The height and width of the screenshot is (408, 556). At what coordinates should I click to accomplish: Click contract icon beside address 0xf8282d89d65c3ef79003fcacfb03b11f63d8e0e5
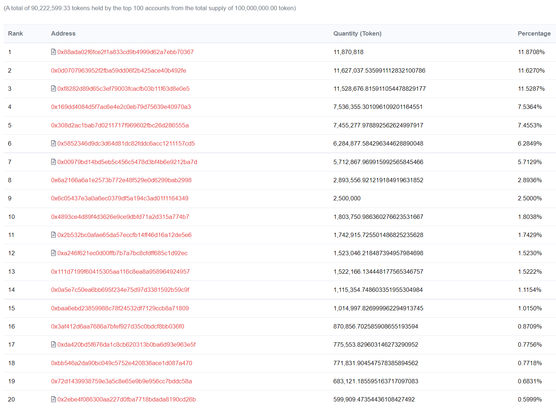click(x=53, y=89)
